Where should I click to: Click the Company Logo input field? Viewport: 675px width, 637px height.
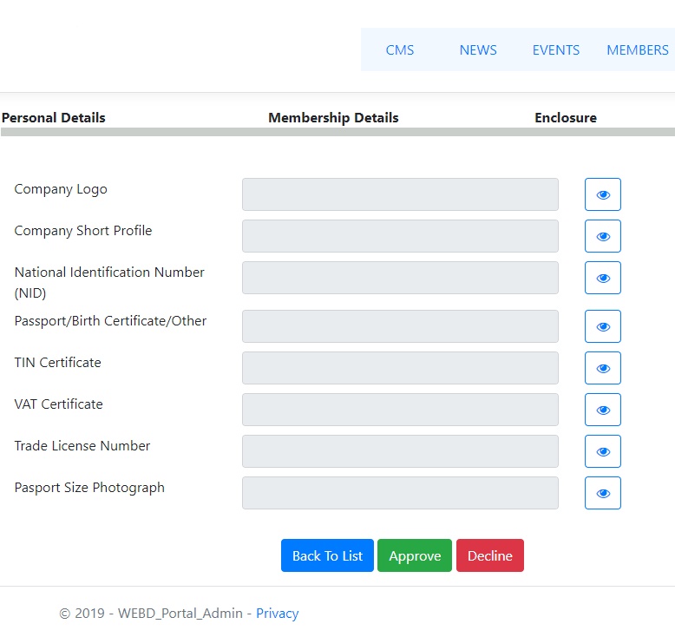(x=400, y=194)
